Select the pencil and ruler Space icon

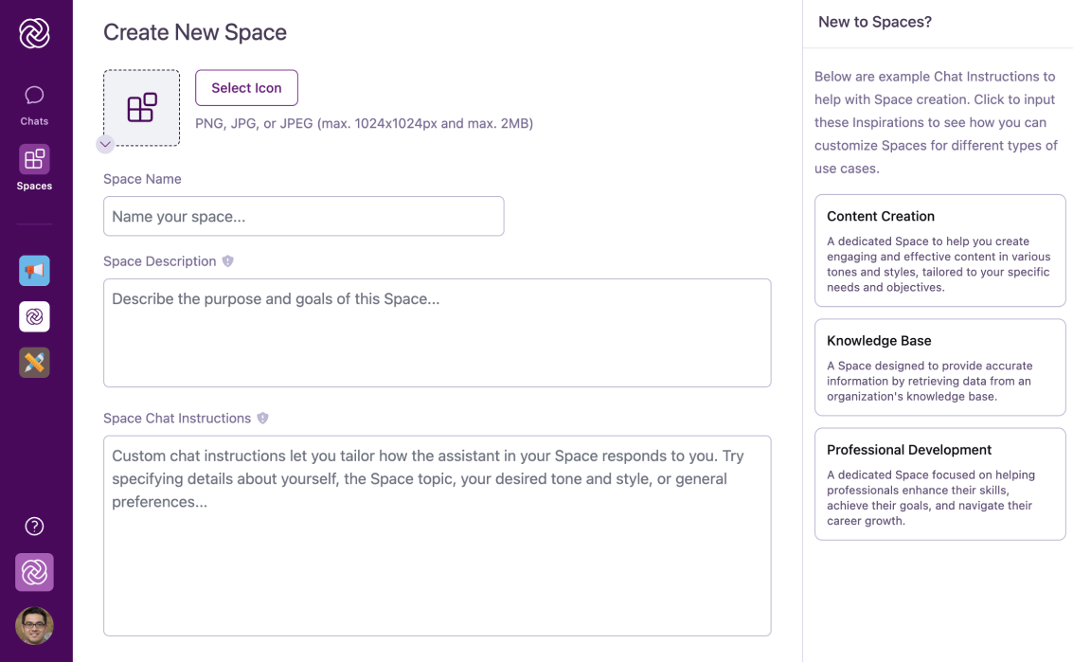(34, 362)
